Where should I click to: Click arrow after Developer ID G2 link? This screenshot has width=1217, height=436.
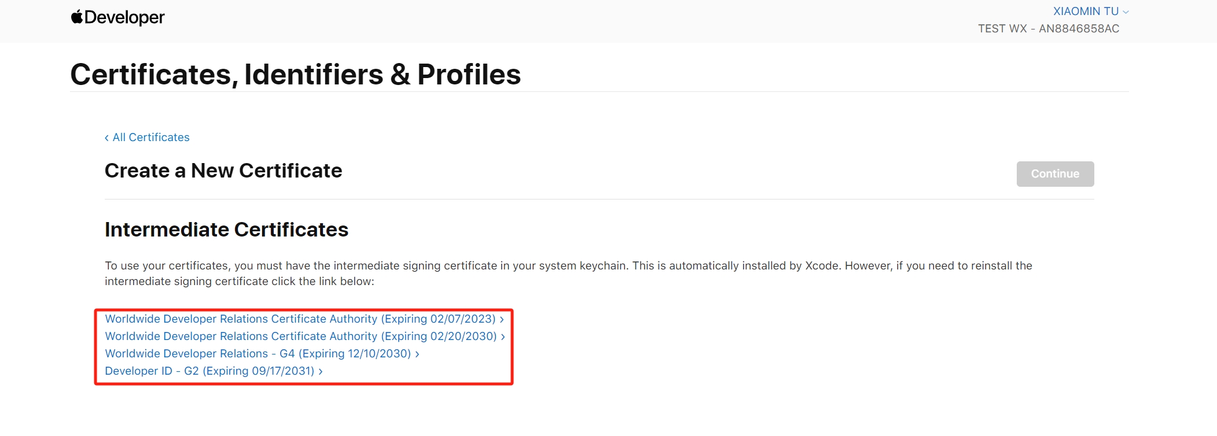(320, 371)
